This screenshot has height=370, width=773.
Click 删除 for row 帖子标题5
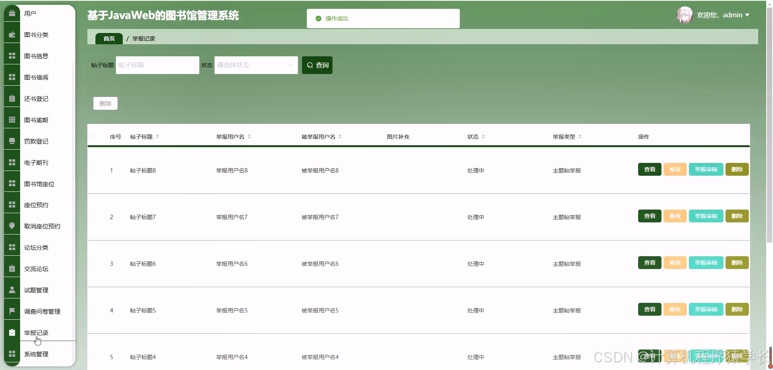point(737,309)
